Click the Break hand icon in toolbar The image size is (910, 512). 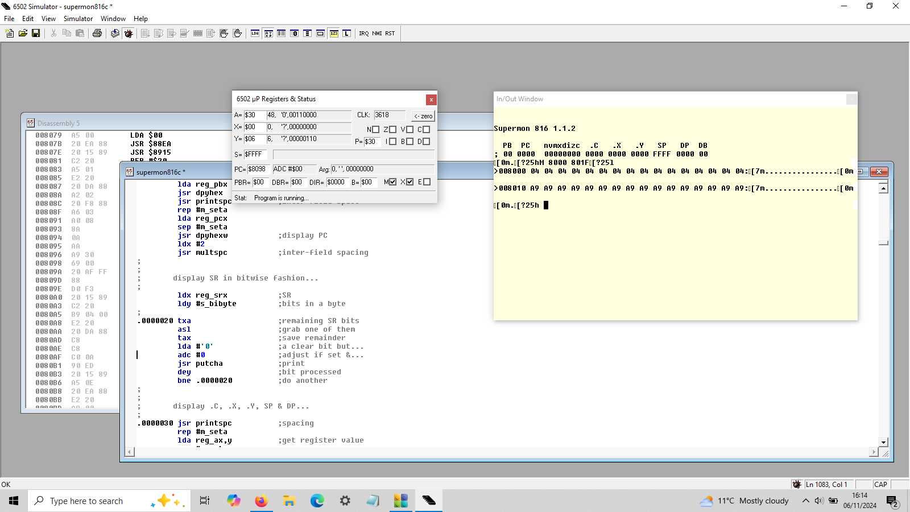(224, 34)
